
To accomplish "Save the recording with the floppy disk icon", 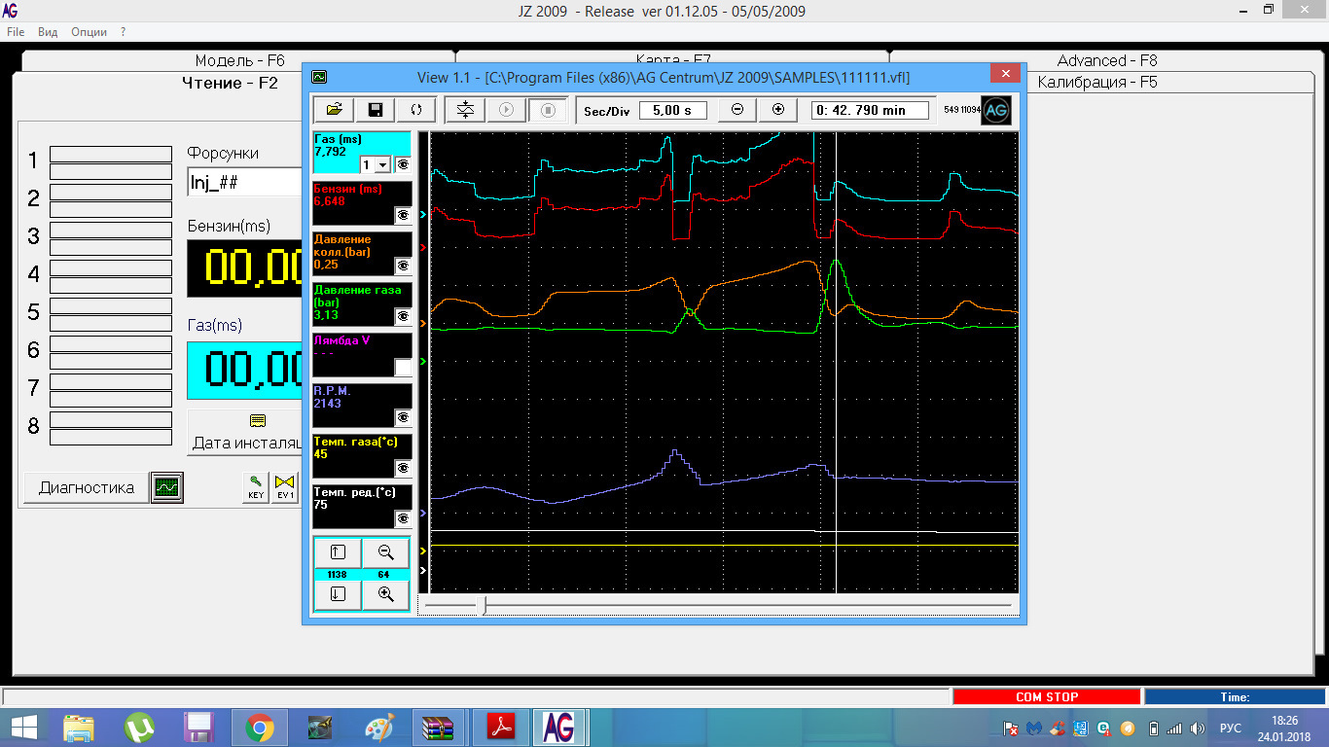I will [x=375, y=110].
